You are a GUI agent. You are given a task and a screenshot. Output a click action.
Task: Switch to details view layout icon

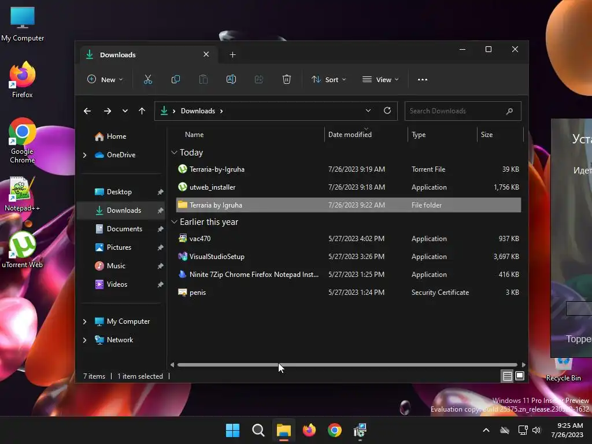click(507, 376)
